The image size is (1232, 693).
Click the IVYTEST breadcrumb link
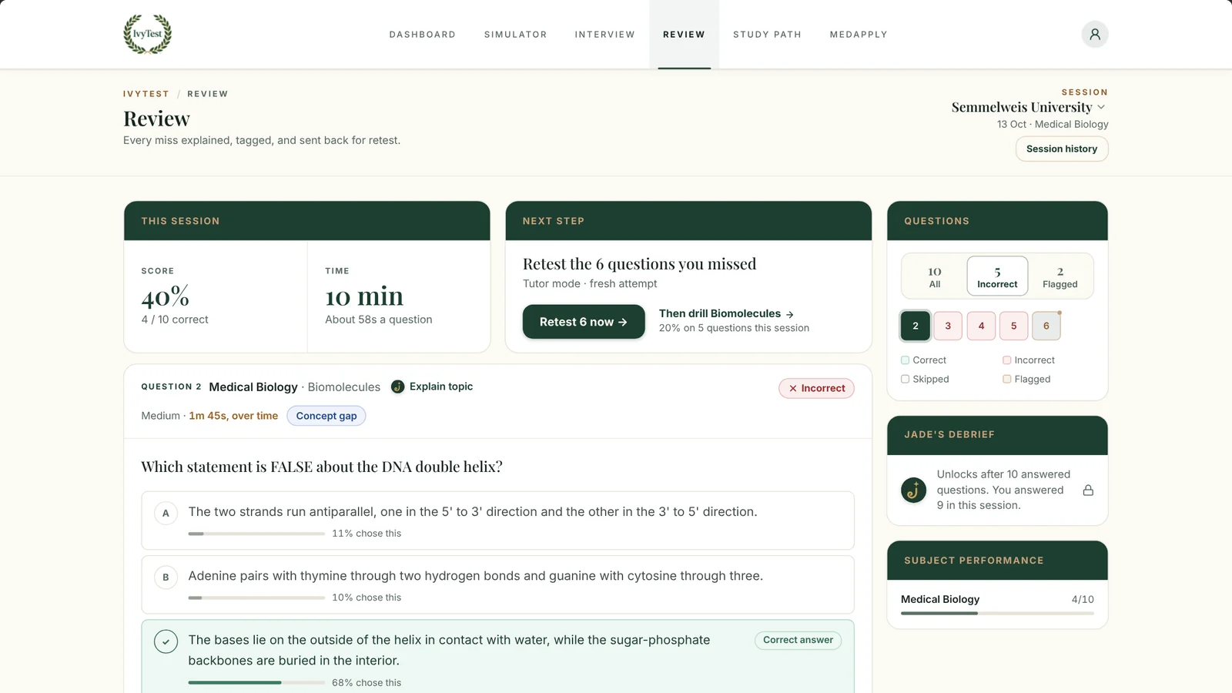click(146, 94)
